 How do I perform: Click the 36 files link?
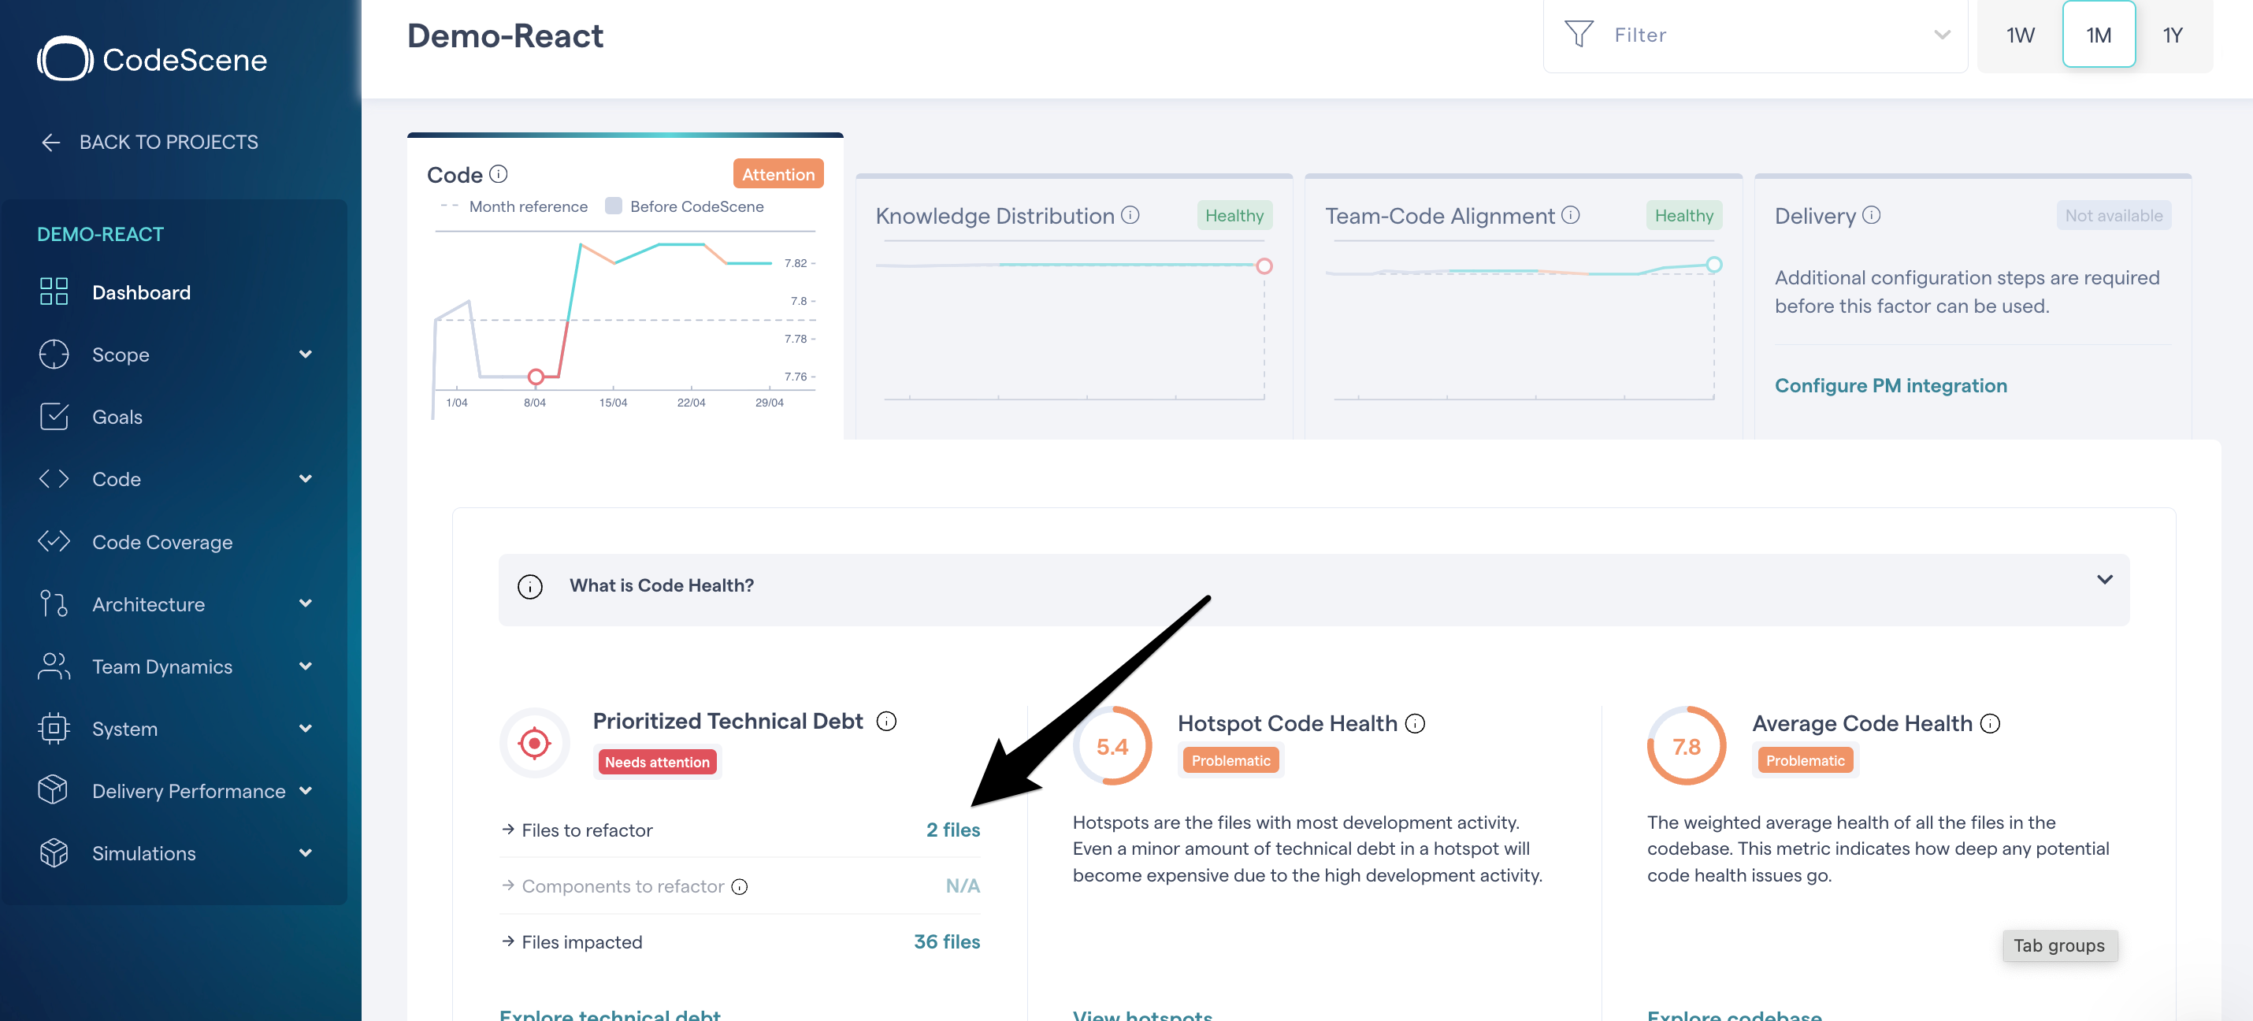(x=947, y=941)
